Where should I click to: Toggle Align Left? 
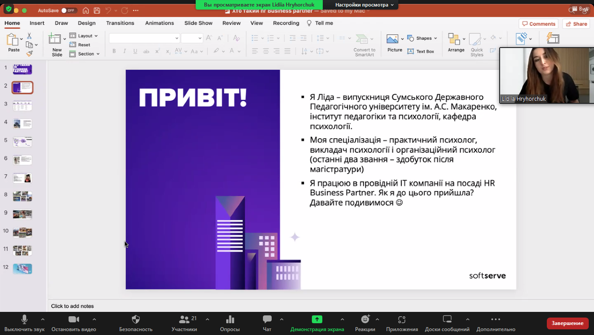255,51
